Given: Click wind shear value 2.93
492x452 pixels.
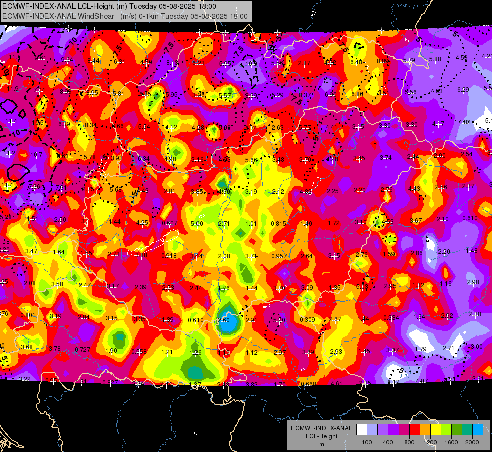Looking at the screenshot, I should click(x=336, y=352).
